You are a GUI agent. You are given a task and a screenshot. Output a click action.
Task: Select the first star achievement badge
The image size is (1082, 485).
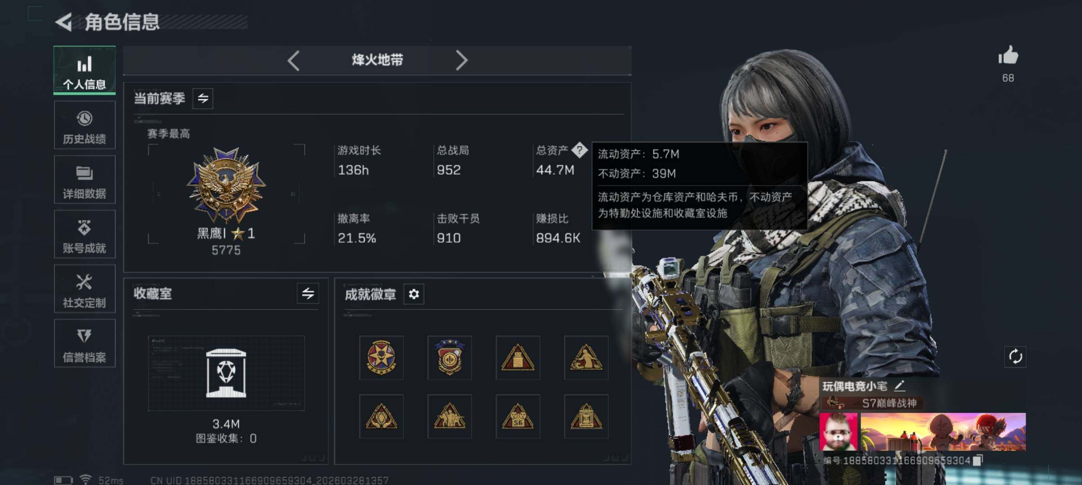(x=381, y=357)
